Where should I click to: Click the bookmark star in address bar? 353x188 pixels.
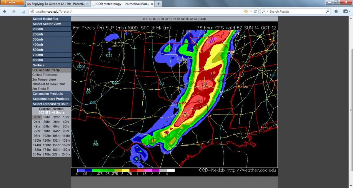pos(246,11)
